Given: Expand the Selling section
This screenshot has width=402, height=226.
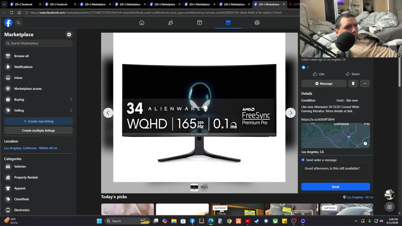Looking at the screenshot, I should pos(38,110).
